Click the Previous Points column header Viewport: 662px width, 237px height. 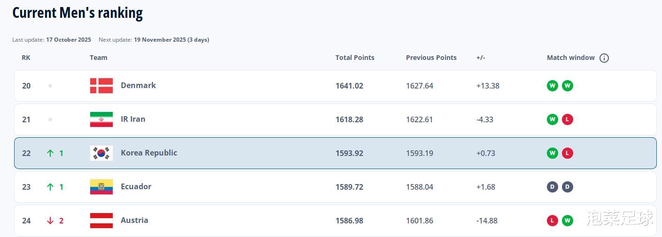click(x=431, y=58)
